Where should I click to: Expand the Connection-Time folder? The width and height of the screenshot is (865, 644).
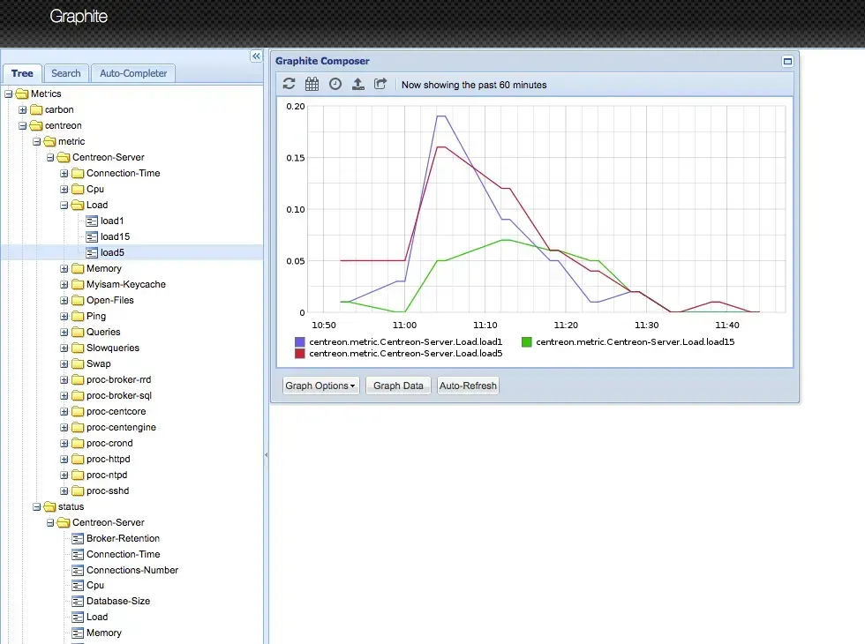pos(64,174)
